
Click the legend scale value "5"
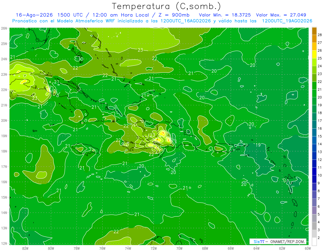(x=319, y=214)
